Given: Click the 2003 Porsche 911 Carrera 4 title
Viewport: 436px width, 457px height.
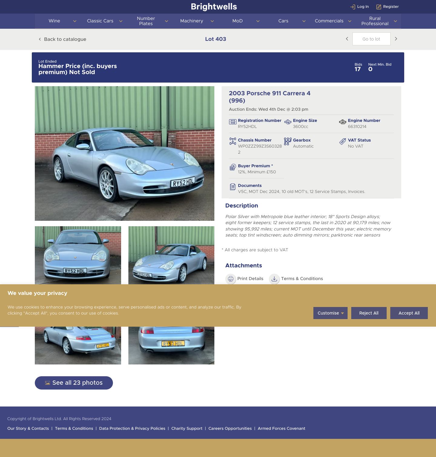Looking at the screenshot, I should point(270,97).
